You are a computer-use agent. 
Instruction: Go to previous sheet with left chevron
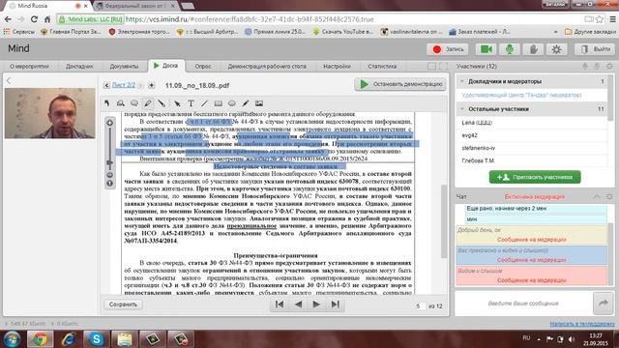[x=106, y=85]
